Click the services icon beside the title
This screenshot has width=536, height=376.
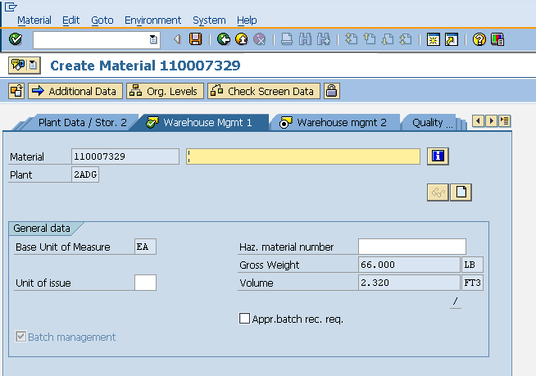[x=25, y=66]
